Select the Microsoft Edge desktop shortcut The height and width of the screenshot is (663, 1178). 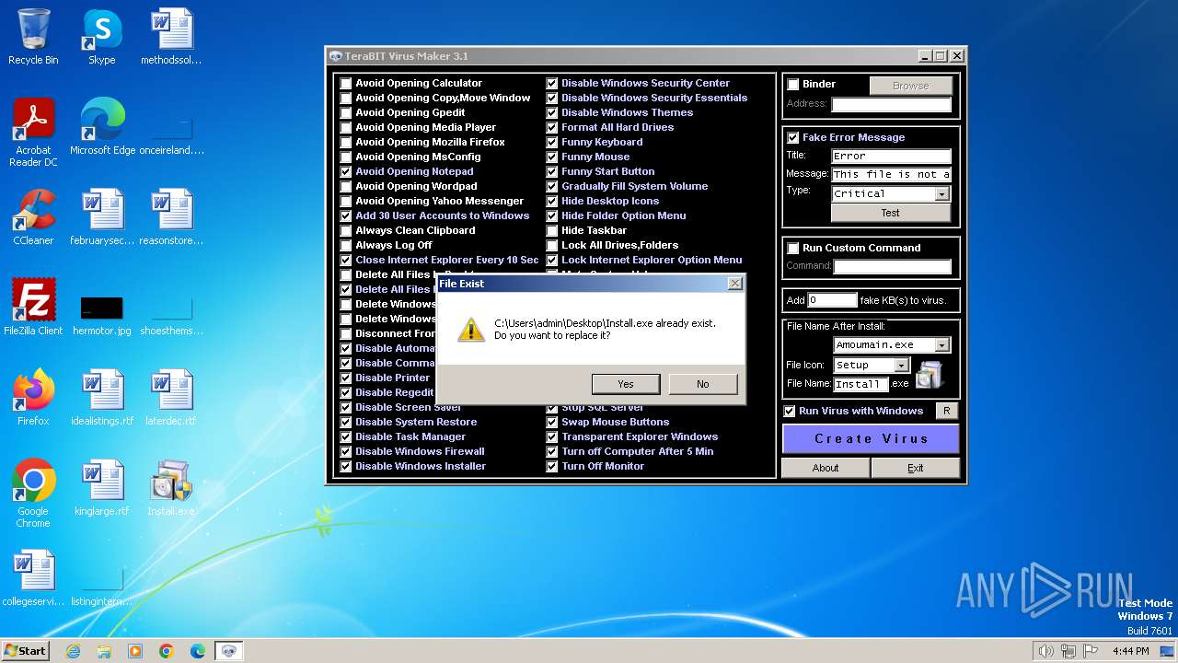click(102, 125)
